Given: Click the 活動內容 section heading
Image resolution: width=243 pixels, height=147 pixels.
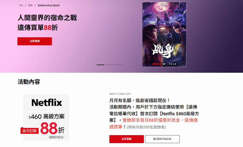Looking at the screenshot, I should click(x=29, y=82).
